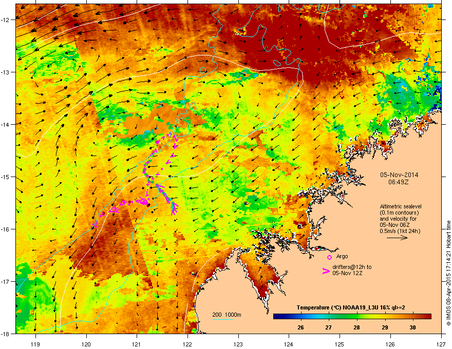The height and width of the screenshot is (349, 452).
Task: Click the '05-Nov 06Z' altimetry date text
Action: point(395,225)
